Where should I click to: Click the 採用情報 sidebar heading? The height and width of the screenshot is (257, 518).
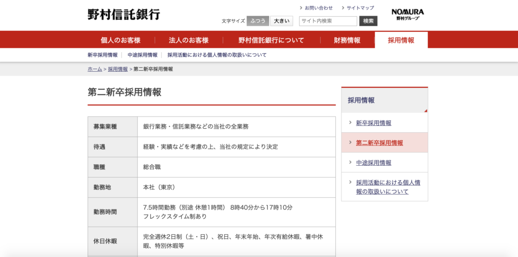(x=384, y=100)
